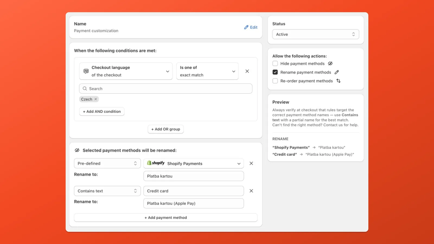Click the Add payment method button

tap(165, 217)
